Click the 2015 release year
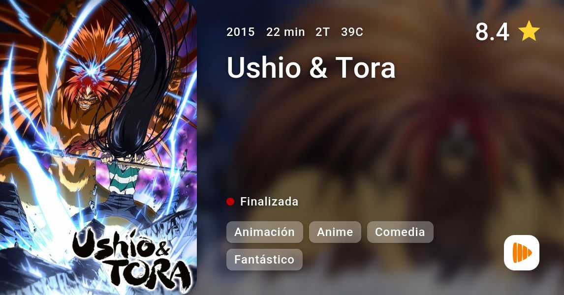The width and height of the screenshot is (564, 295). click(x=241, y=32)
